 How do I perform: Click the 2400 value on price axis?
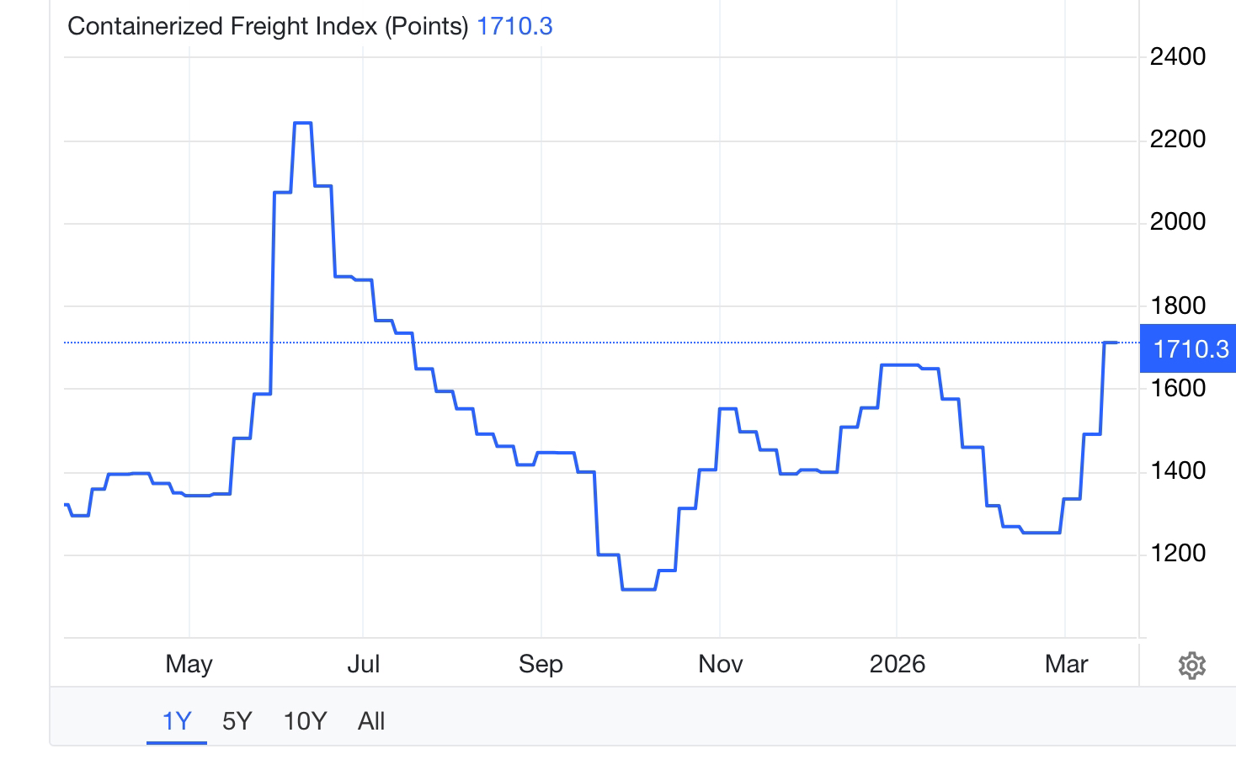coord(1177,56)
